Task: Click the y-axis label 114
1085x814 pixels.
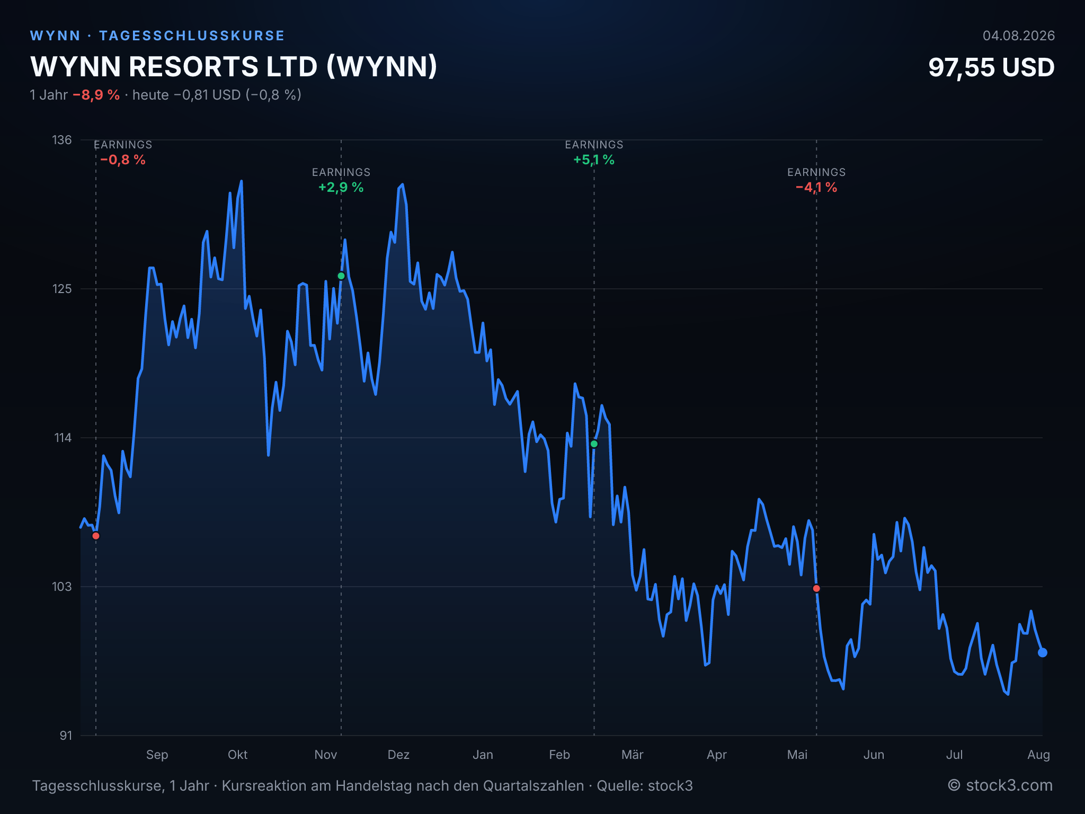Action: coord(63,438)
